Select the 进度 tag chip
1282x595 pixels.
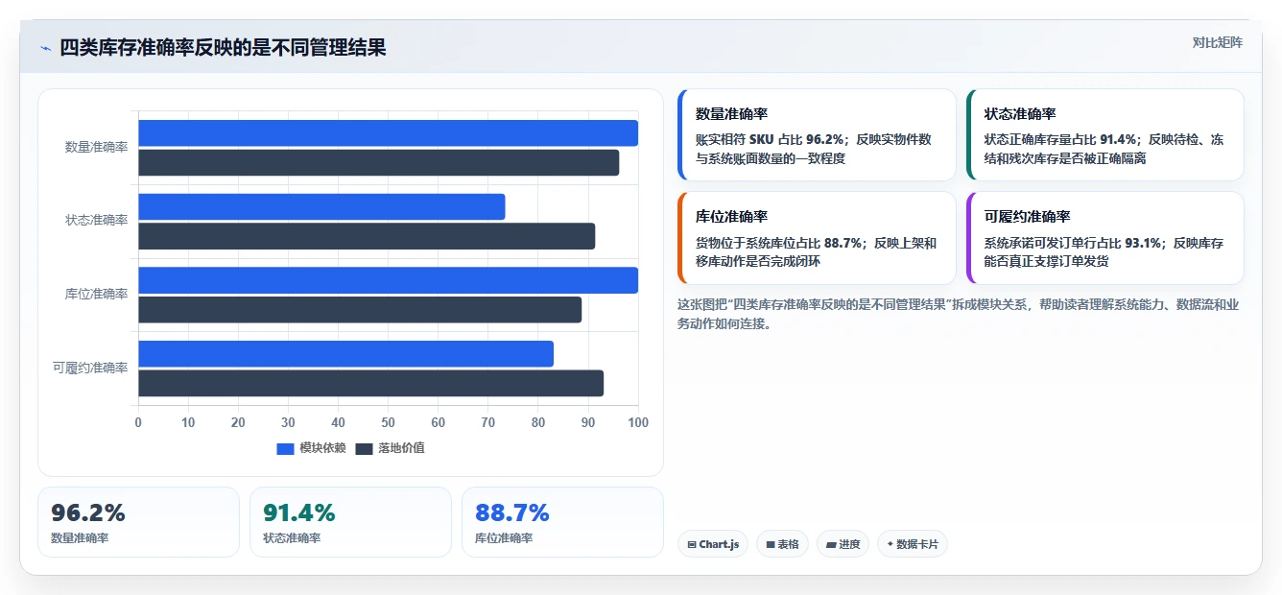[x=843, y=544]
